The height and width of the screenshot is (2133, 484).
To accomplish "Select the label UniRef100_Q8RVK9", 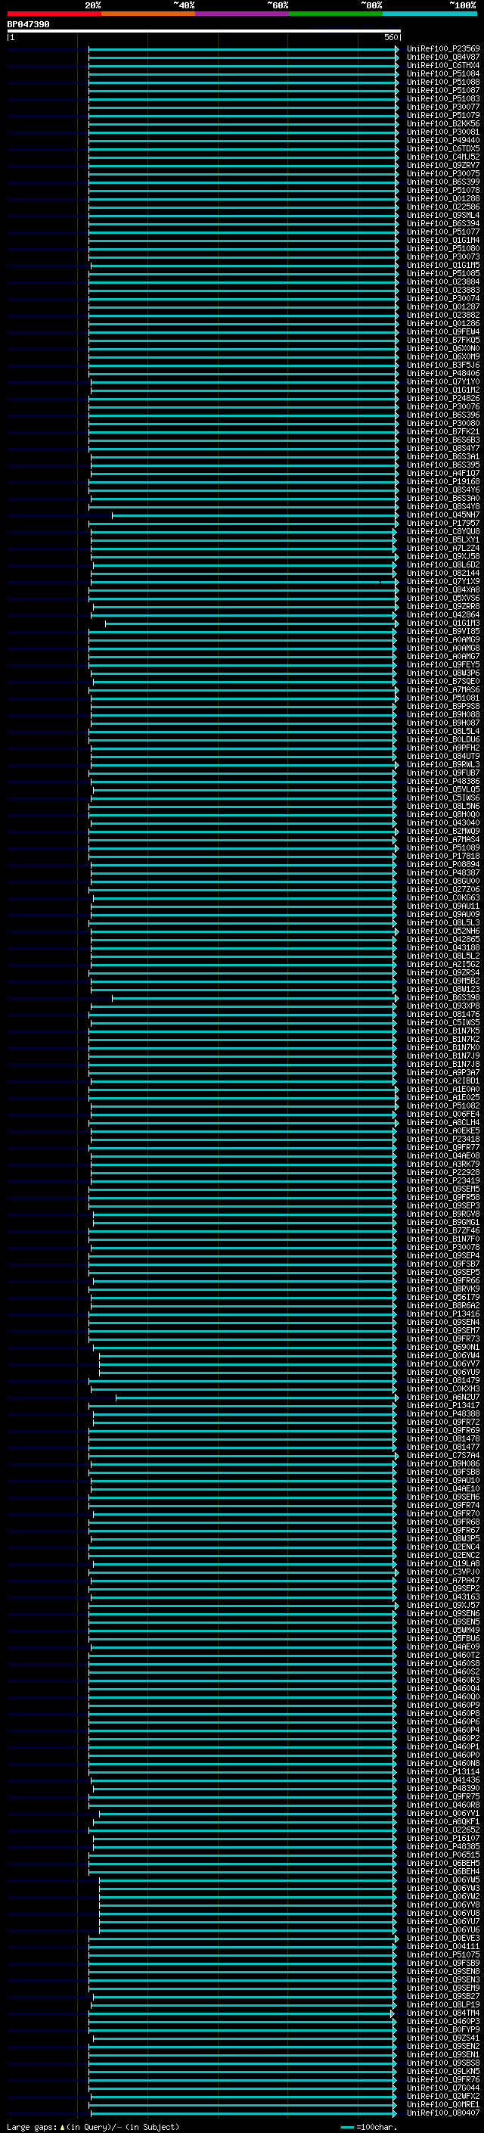I will pyautogui.click(x=443, y=1289).
